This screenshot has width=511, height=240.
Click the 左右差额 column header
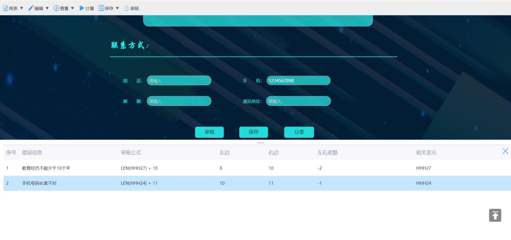point(328,153)
